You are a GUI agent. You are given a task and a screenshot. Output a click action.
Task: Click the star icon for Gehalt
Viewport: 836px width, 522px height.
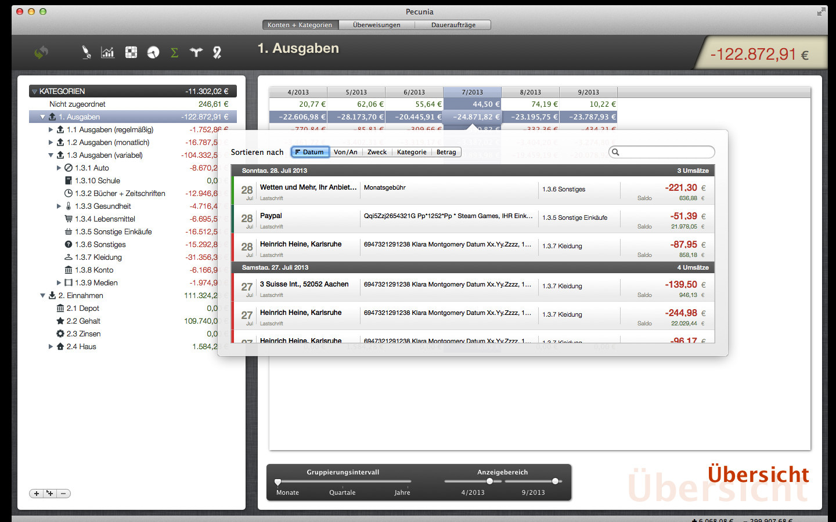coord(60,321)
